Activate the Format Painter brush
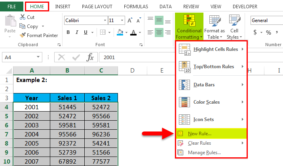Image resolution: width=283 pixels, height=166 pixels. [23, 35]
